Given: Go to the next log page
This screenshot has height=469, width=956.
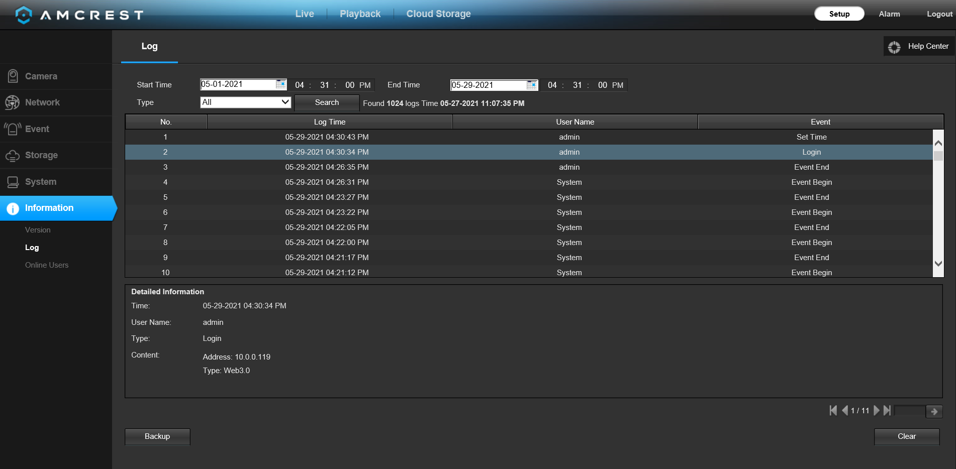Looking at the screenshot, I should 877,411.
